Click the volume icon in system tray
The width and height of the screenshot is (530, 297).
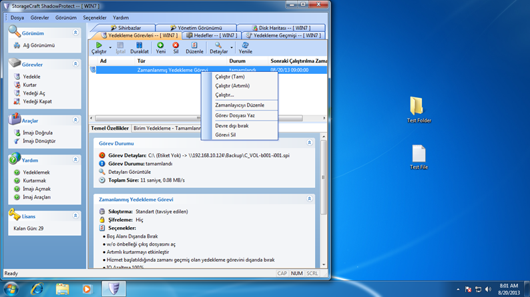(x=488, y=289)
